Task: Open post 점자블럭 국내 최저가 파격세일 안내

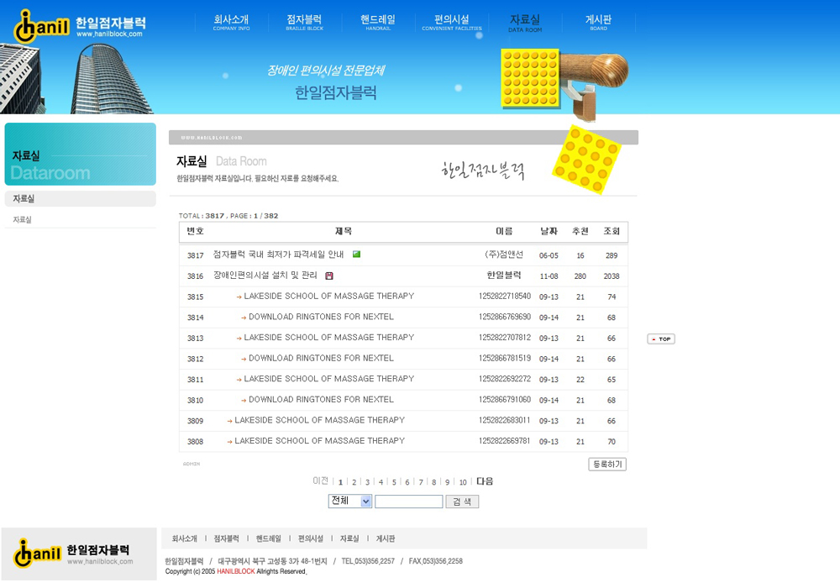Action: (278, 255)
